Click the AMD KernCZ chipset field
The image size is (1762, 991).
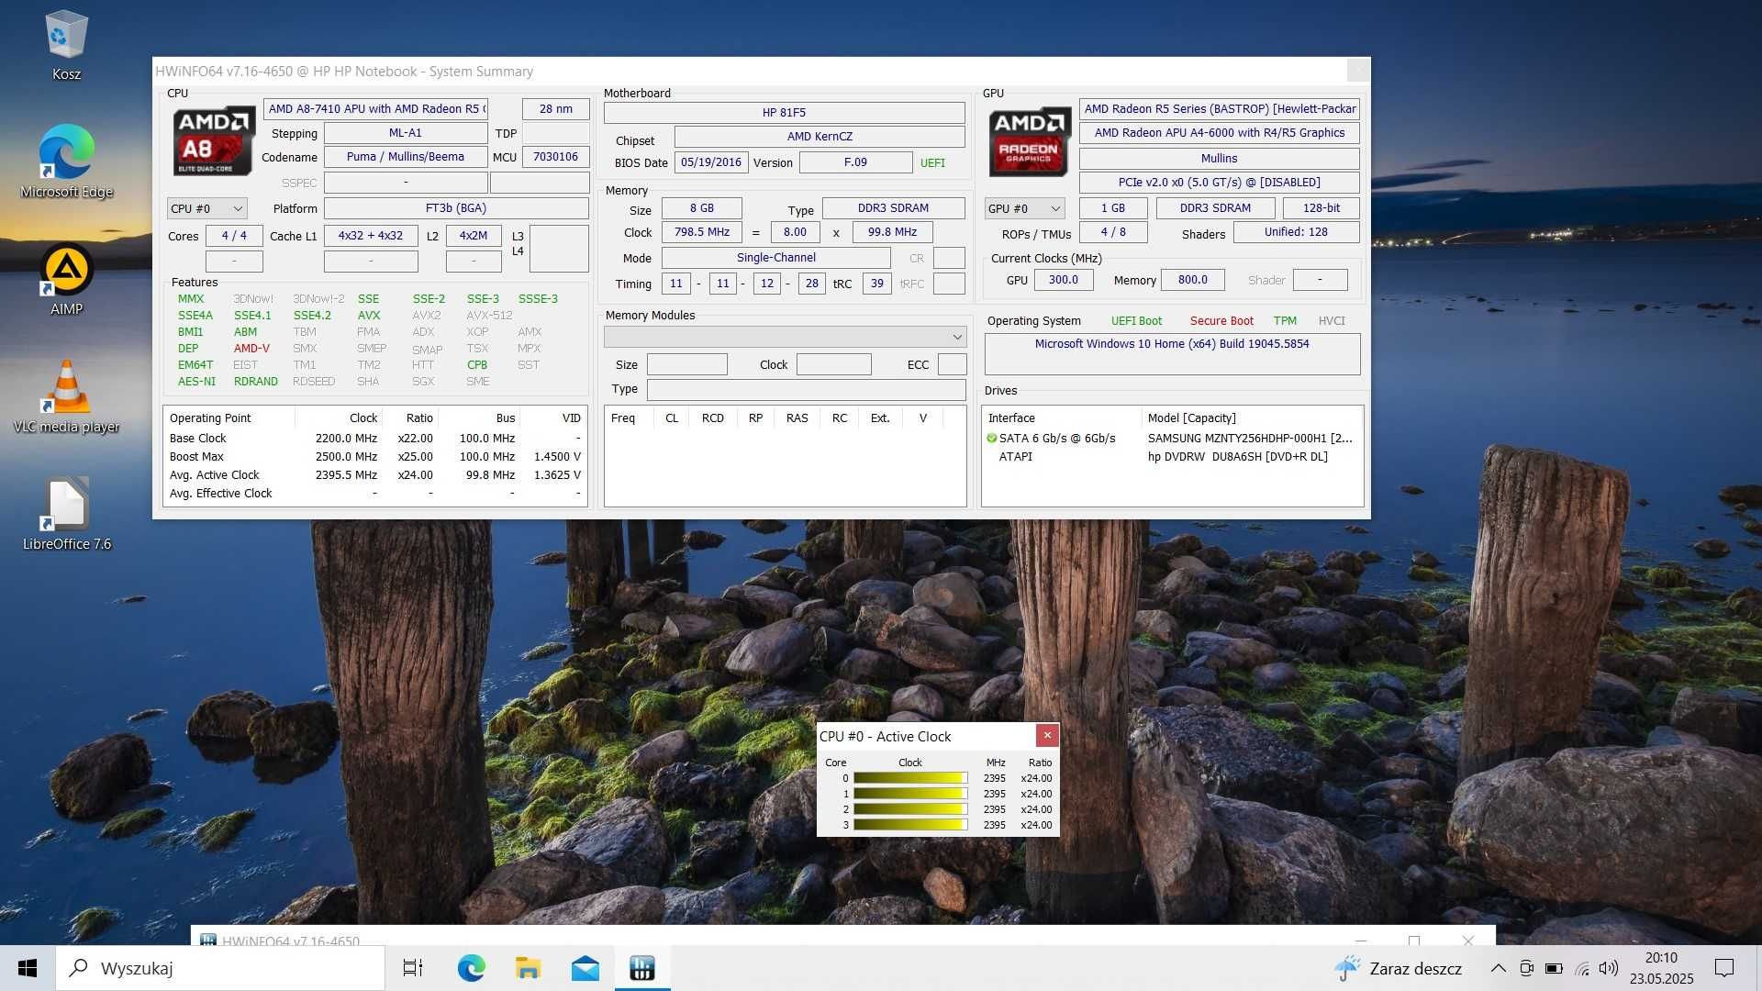point(820,137)
